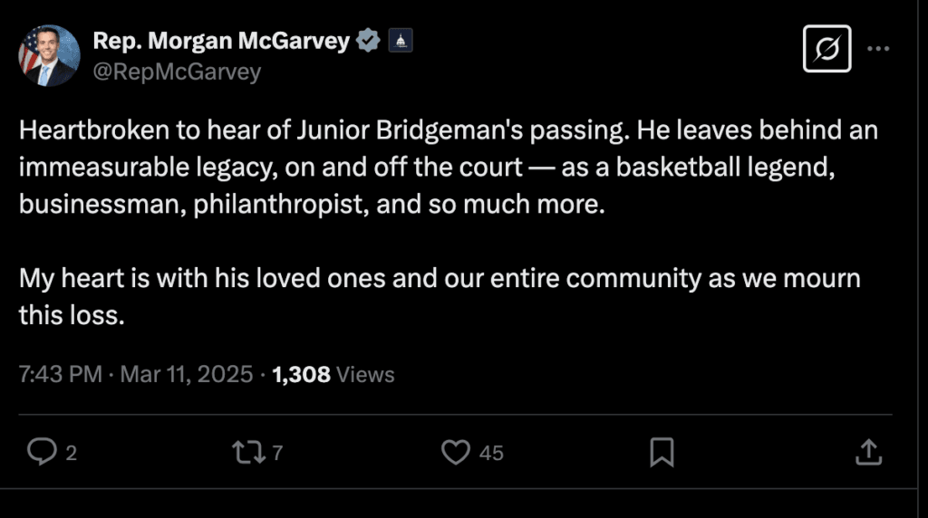Click the 1,308 Views count
This screenshot has width=928, height=518.
(333, 374)
